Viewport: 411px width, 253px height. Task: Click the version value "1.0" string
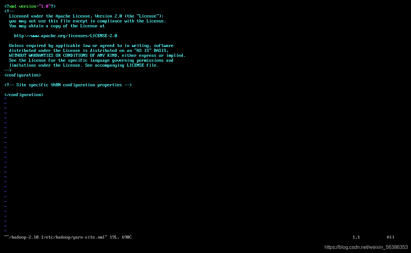point(45,6)
